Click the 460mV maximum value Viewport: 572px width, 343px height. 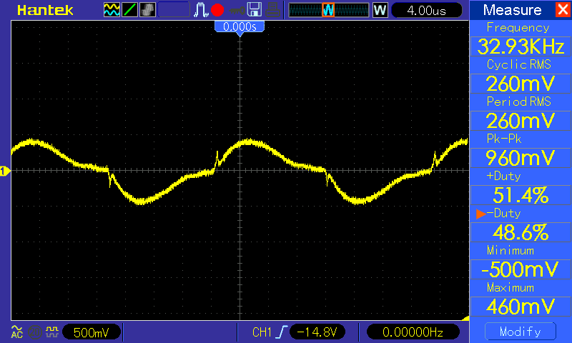(x=521, y=307)
